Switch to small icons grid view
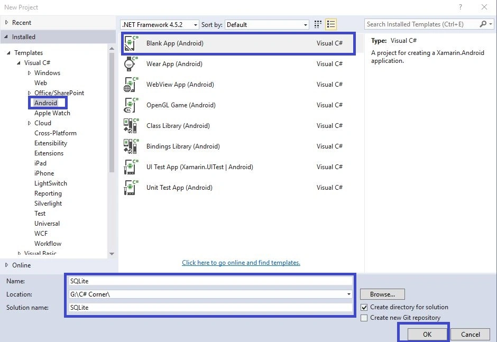The image size is (497, 342). [x=318, y=24]
